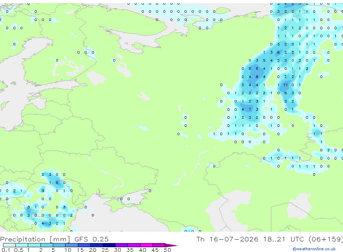Image resolution: width=343 pixels, height=252 pixels.
Task: Click the '(06+159)' forecast run label
Action: coord(326,239)
